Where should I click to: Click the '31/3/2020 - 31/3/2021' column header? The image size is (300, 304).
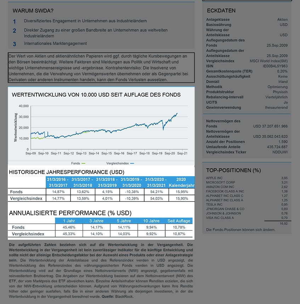pyautogui.click(x=156, y=182)
